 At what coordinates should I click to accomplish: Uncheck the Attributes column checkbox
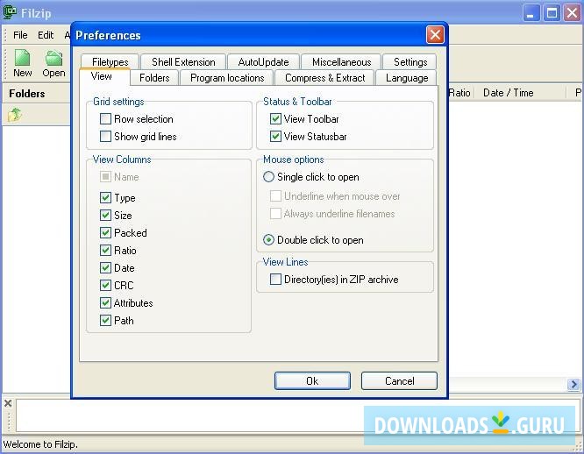105,302
